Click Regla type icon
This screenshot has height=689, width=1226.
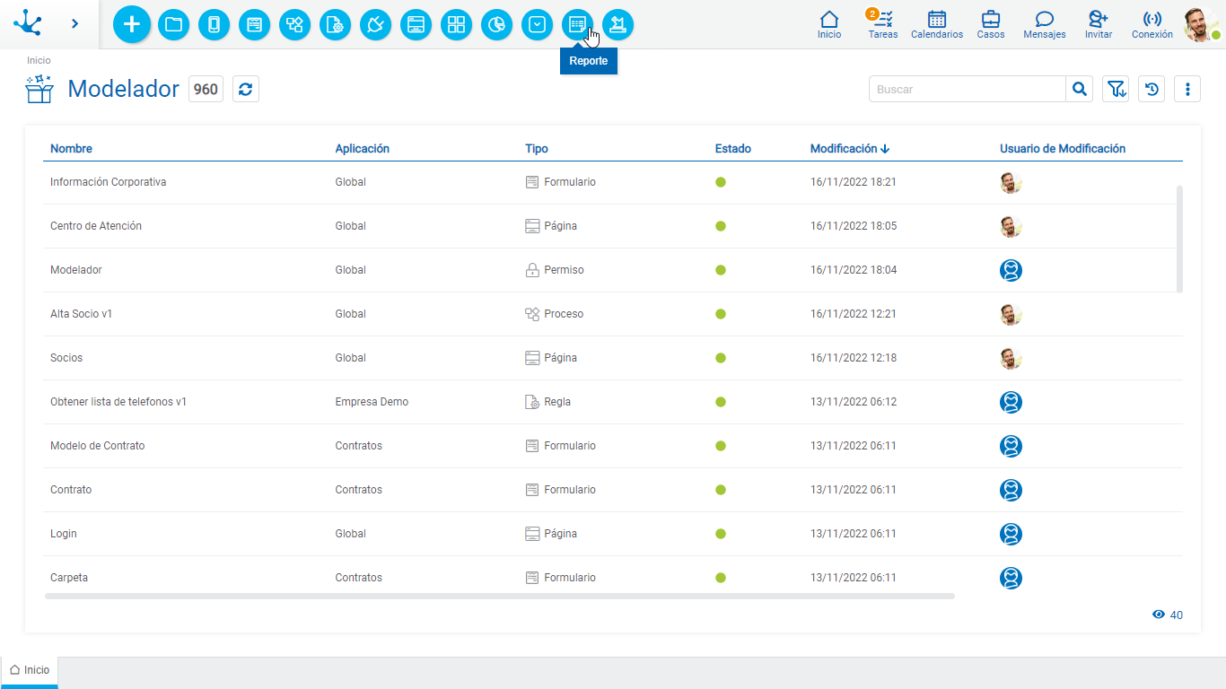point(532,402)
